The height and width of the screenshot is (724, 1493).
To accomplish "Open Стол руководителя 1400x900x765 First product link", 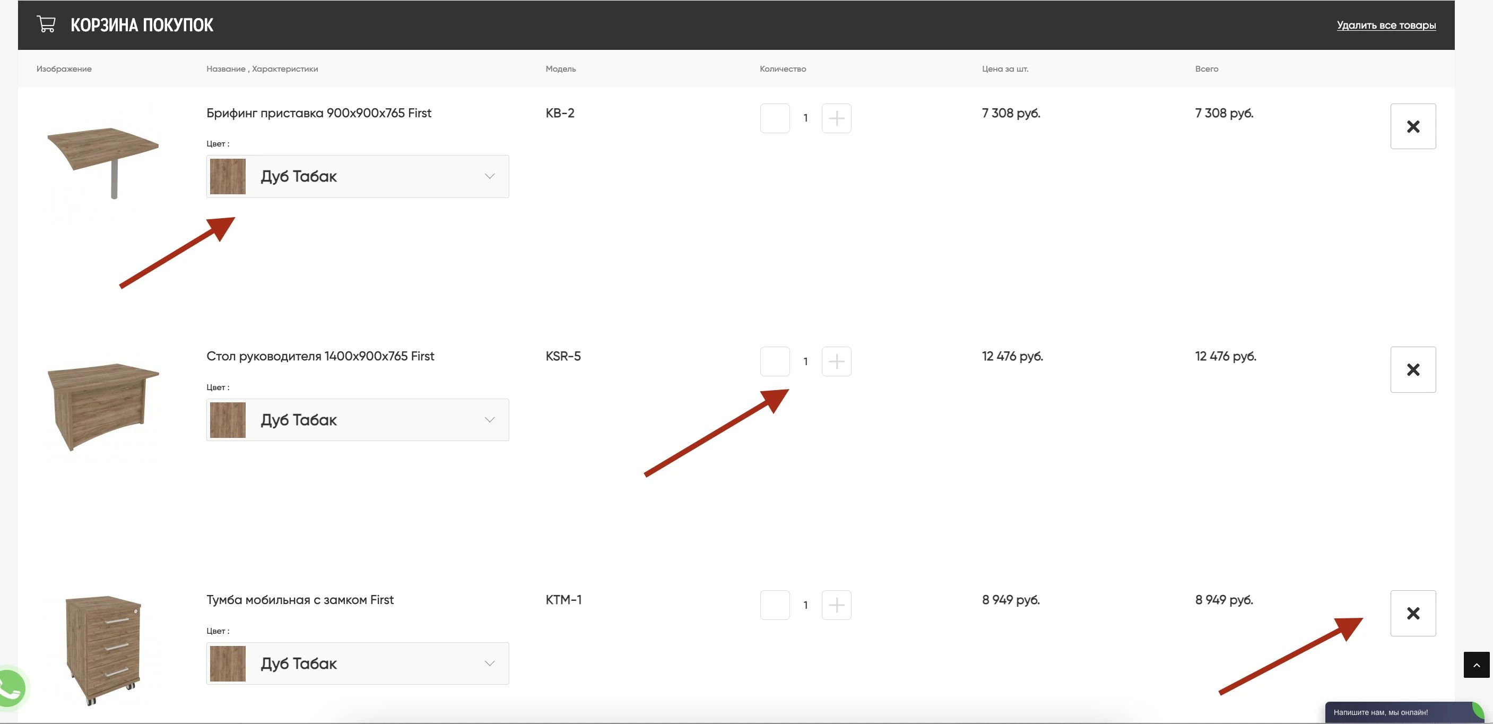I will pyautogui.click(x=320, y=356).
